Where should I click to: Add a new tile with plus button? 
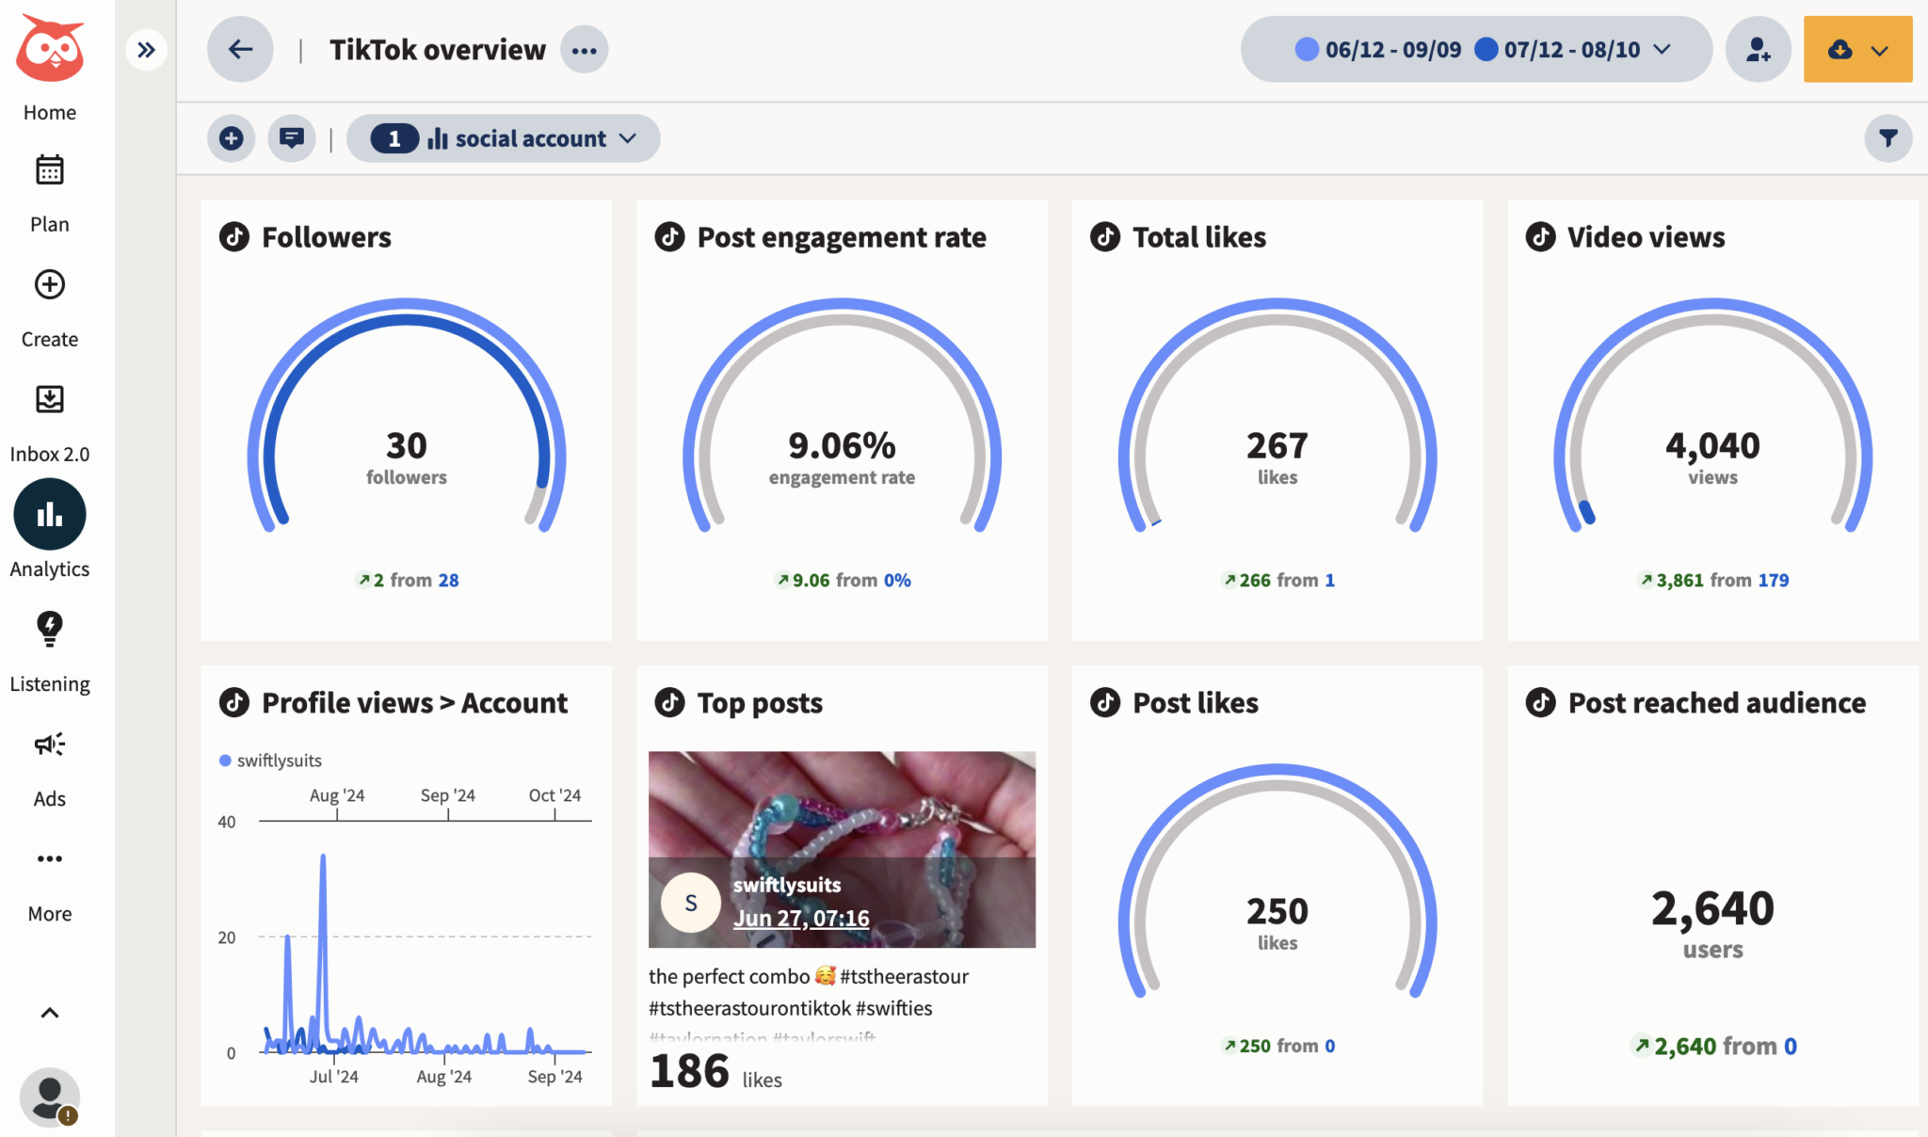pos(232,138)
